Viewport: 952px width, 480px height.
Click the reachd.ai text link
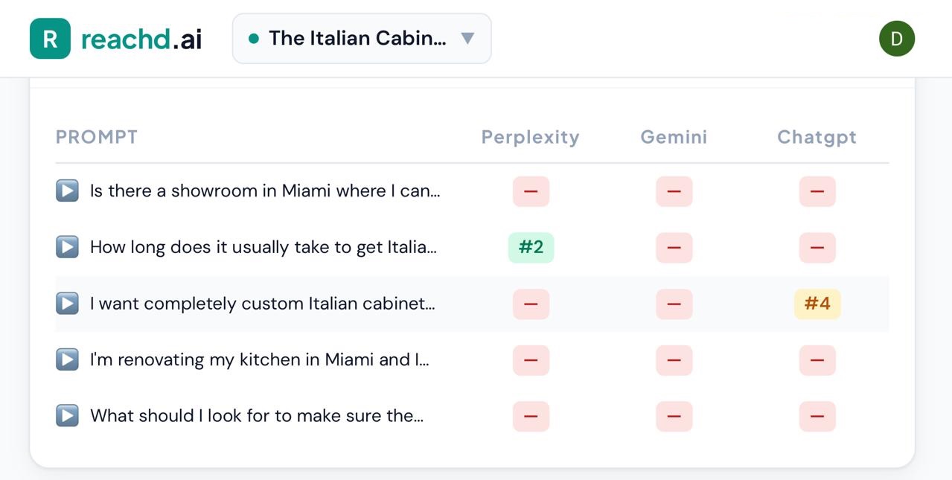point(141,38)
